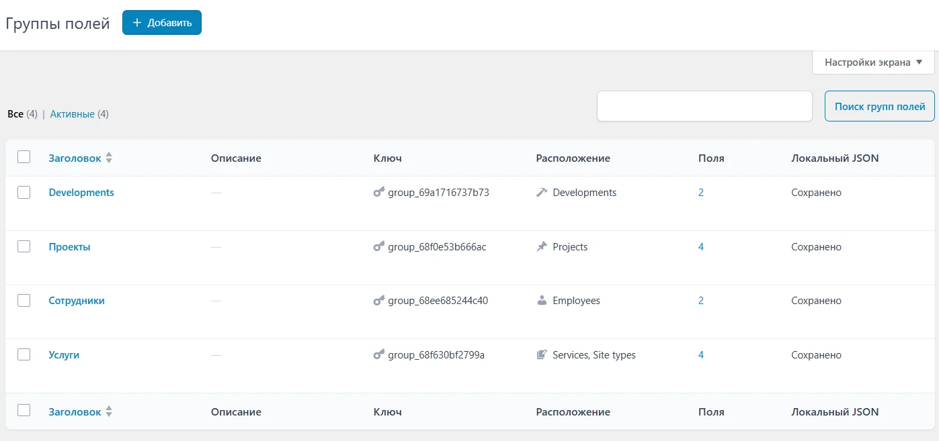Click key text group_69a1716737b73
This screenshot has width=939, height=441.
[x=439, y=193]
